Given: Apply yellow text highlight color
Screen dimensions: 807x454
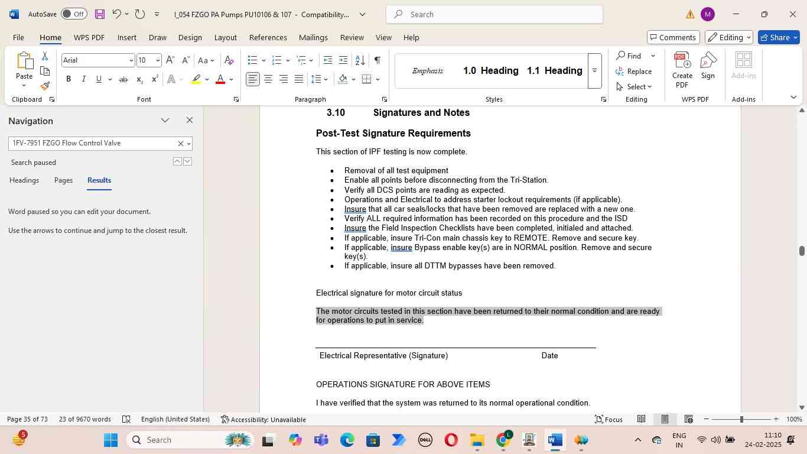Looking at the screenshot, I should click(x=196, y=79).
